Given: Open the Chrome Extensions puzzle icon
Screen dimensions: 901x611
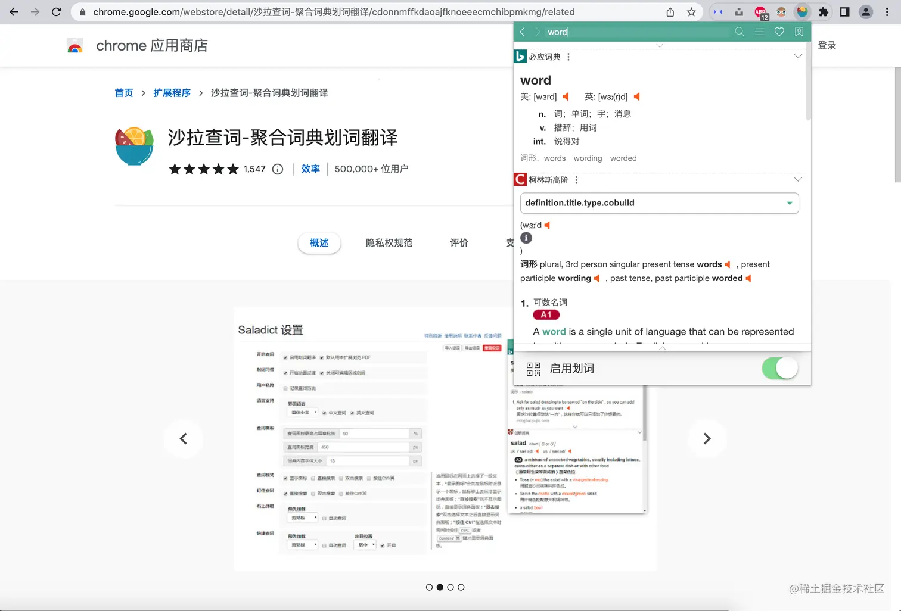Looking at the screenshot, I should (x=824, y=12).
